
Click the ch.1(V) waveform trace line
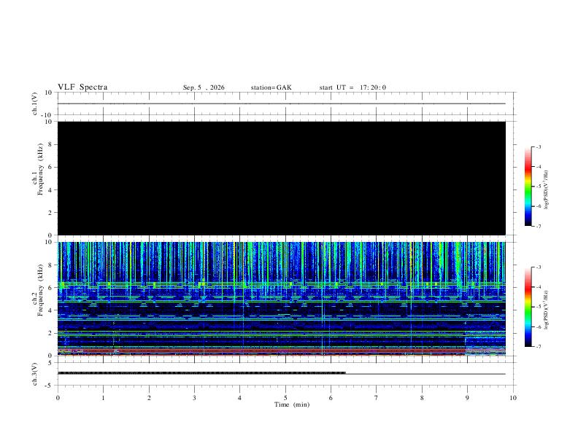tap(282, 103)
